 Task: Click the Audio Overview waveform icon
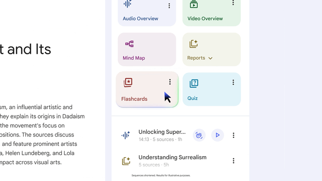(x=127, y=4)
